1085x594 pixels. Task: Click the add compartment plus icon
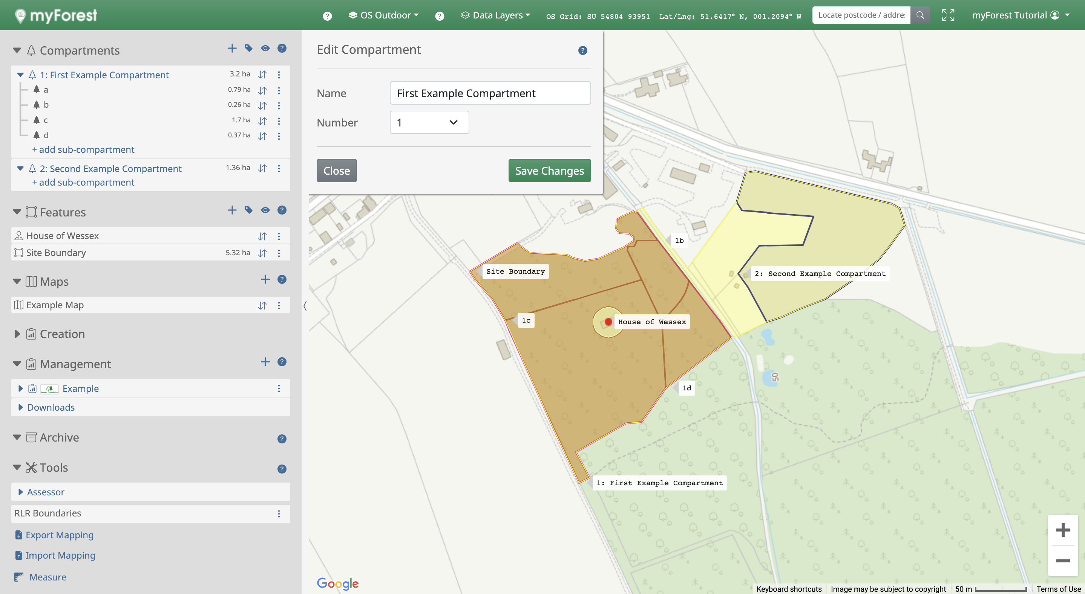(231, 49)
